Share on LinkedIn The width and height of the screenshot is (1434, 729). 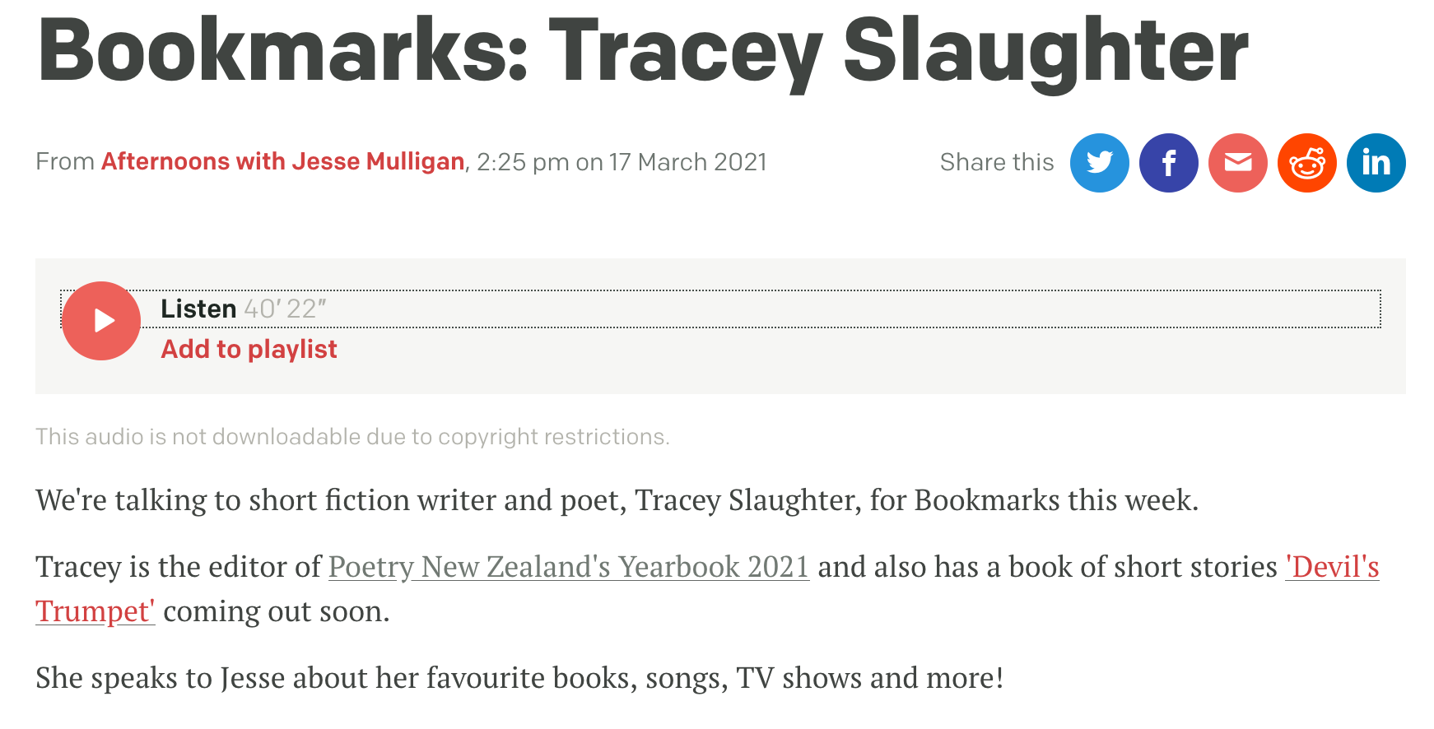pyautogui.click(x=1376, y=163)
